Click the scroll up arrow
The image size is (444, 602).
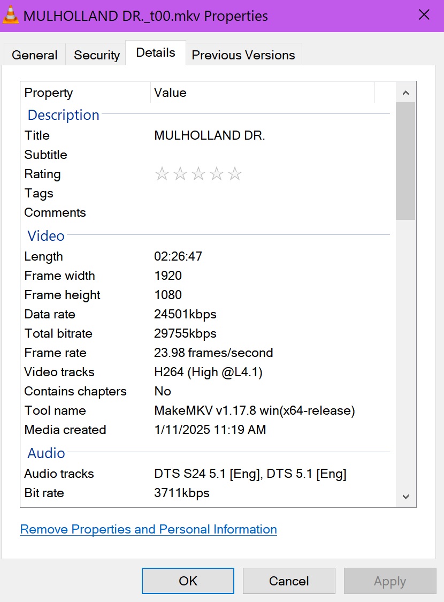tap(405, 93)
